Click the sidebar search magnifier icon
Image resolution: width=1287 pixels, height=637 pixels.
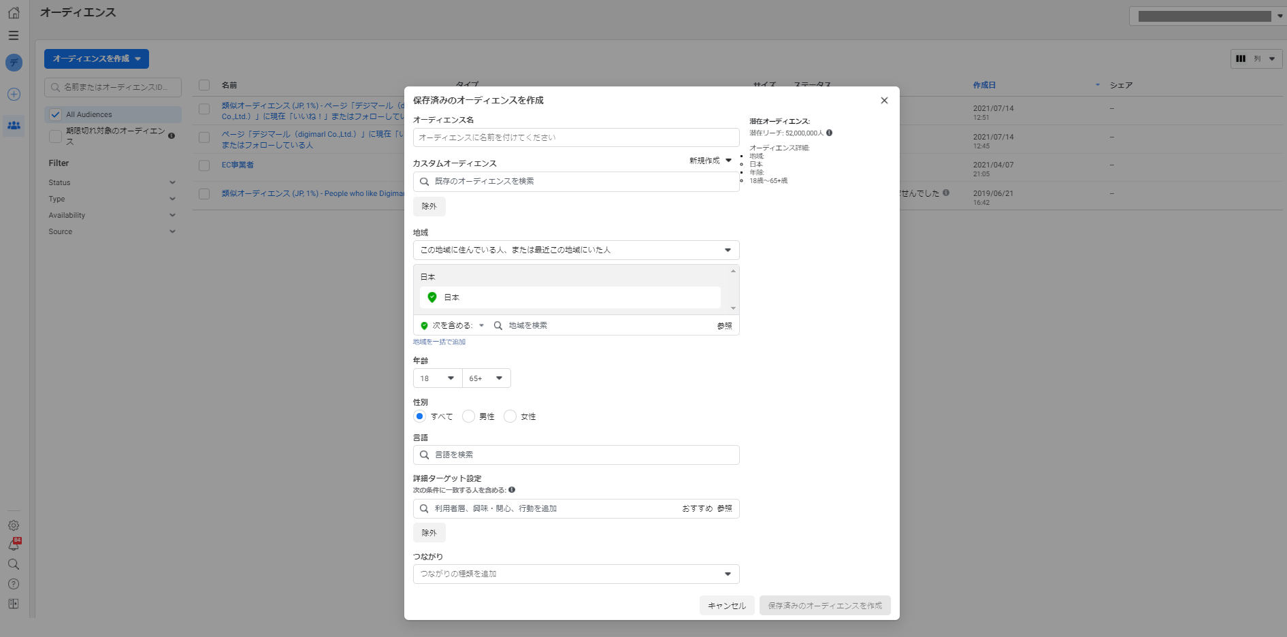pyautogui.click(x=14, y=564)
